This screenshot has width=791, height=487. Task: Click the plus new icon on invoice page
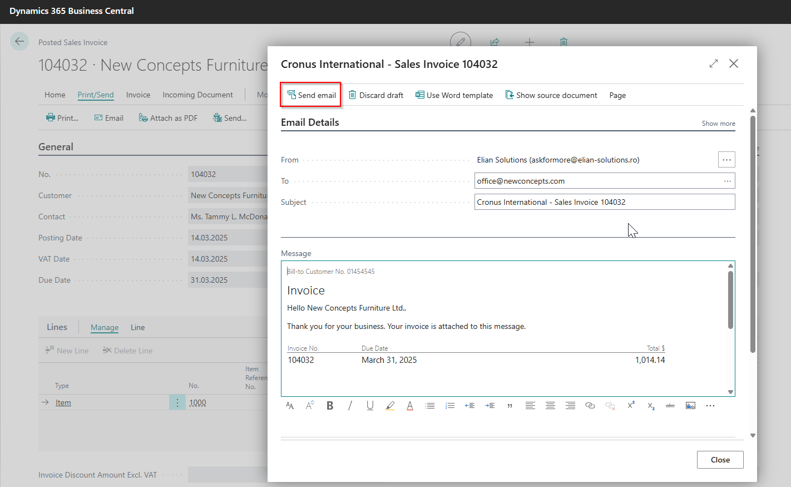click(530, 42)
